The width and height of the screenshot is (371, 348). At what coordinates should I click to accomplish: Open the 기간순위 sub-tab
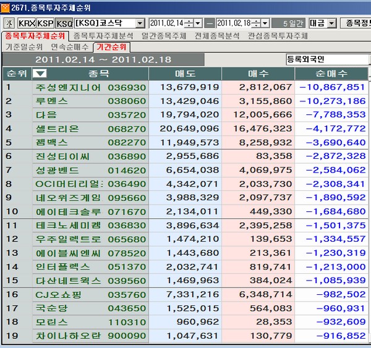111,47
